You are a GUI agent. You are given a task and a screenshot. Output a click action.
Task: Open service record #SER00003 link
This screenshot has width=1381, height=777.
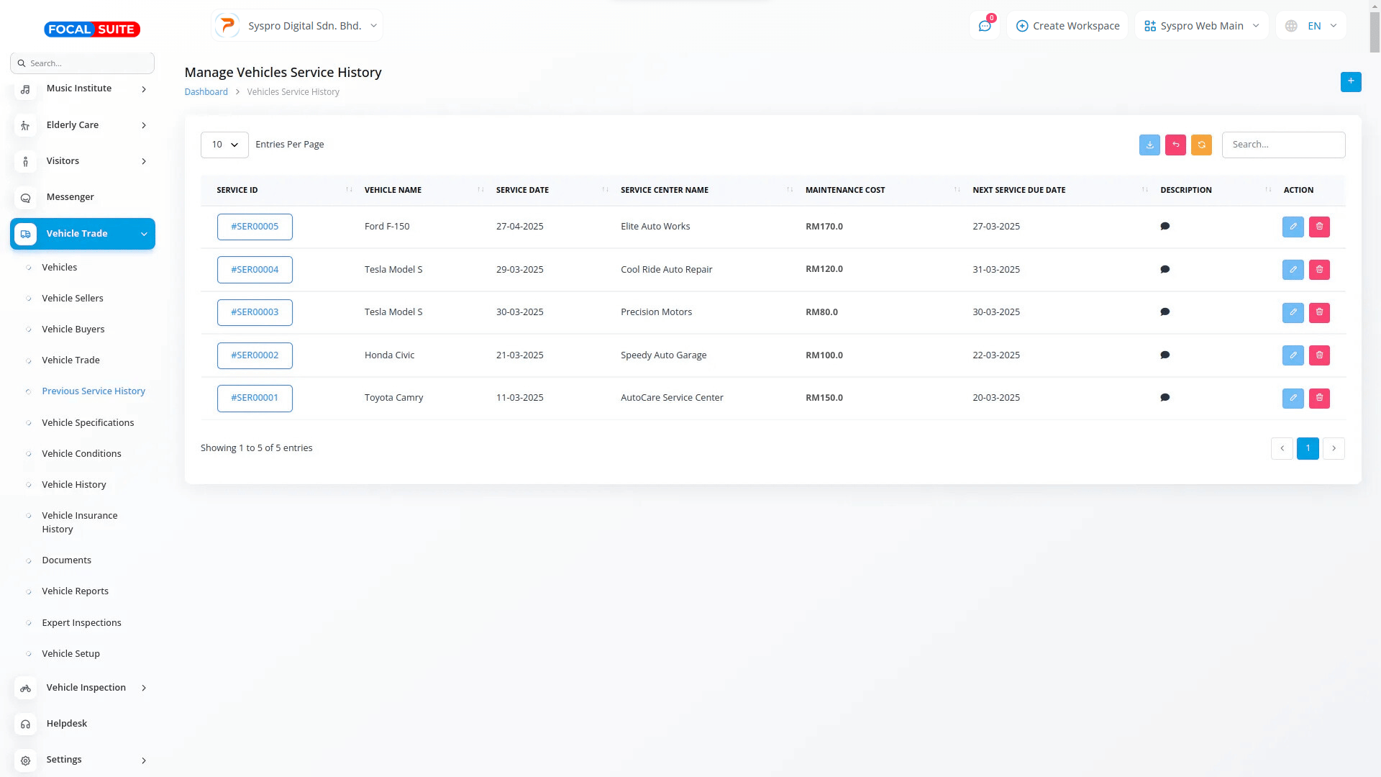(x=255, y=312)
